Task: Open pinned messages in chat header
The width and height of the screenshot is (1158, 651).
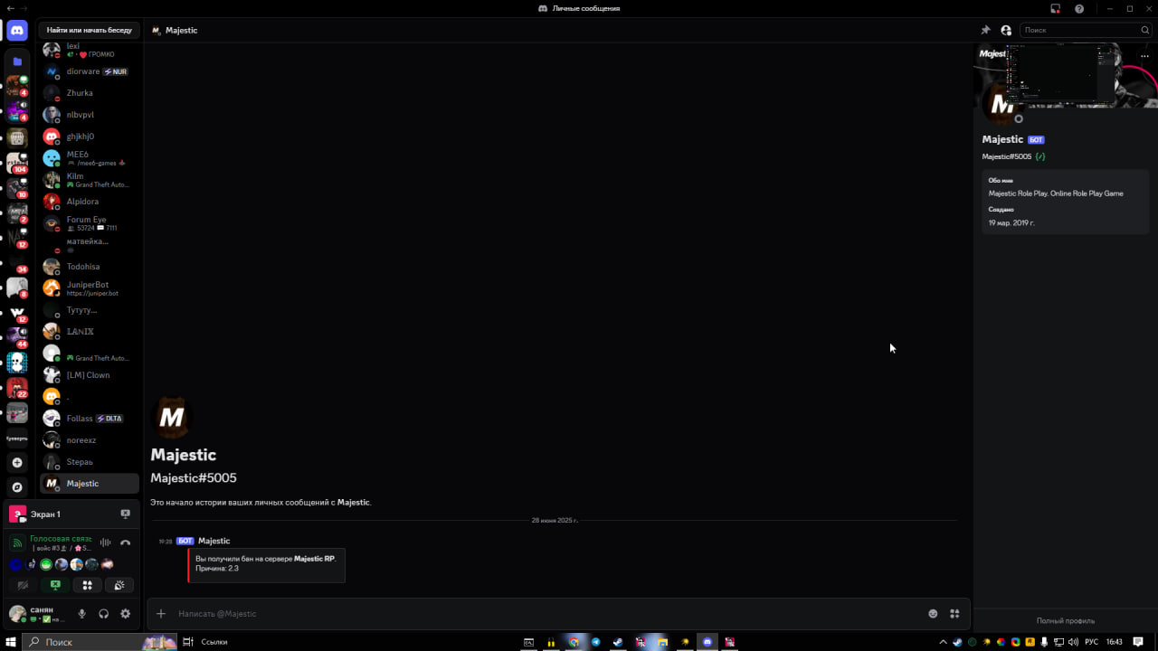Action: [x=986, y=31]
